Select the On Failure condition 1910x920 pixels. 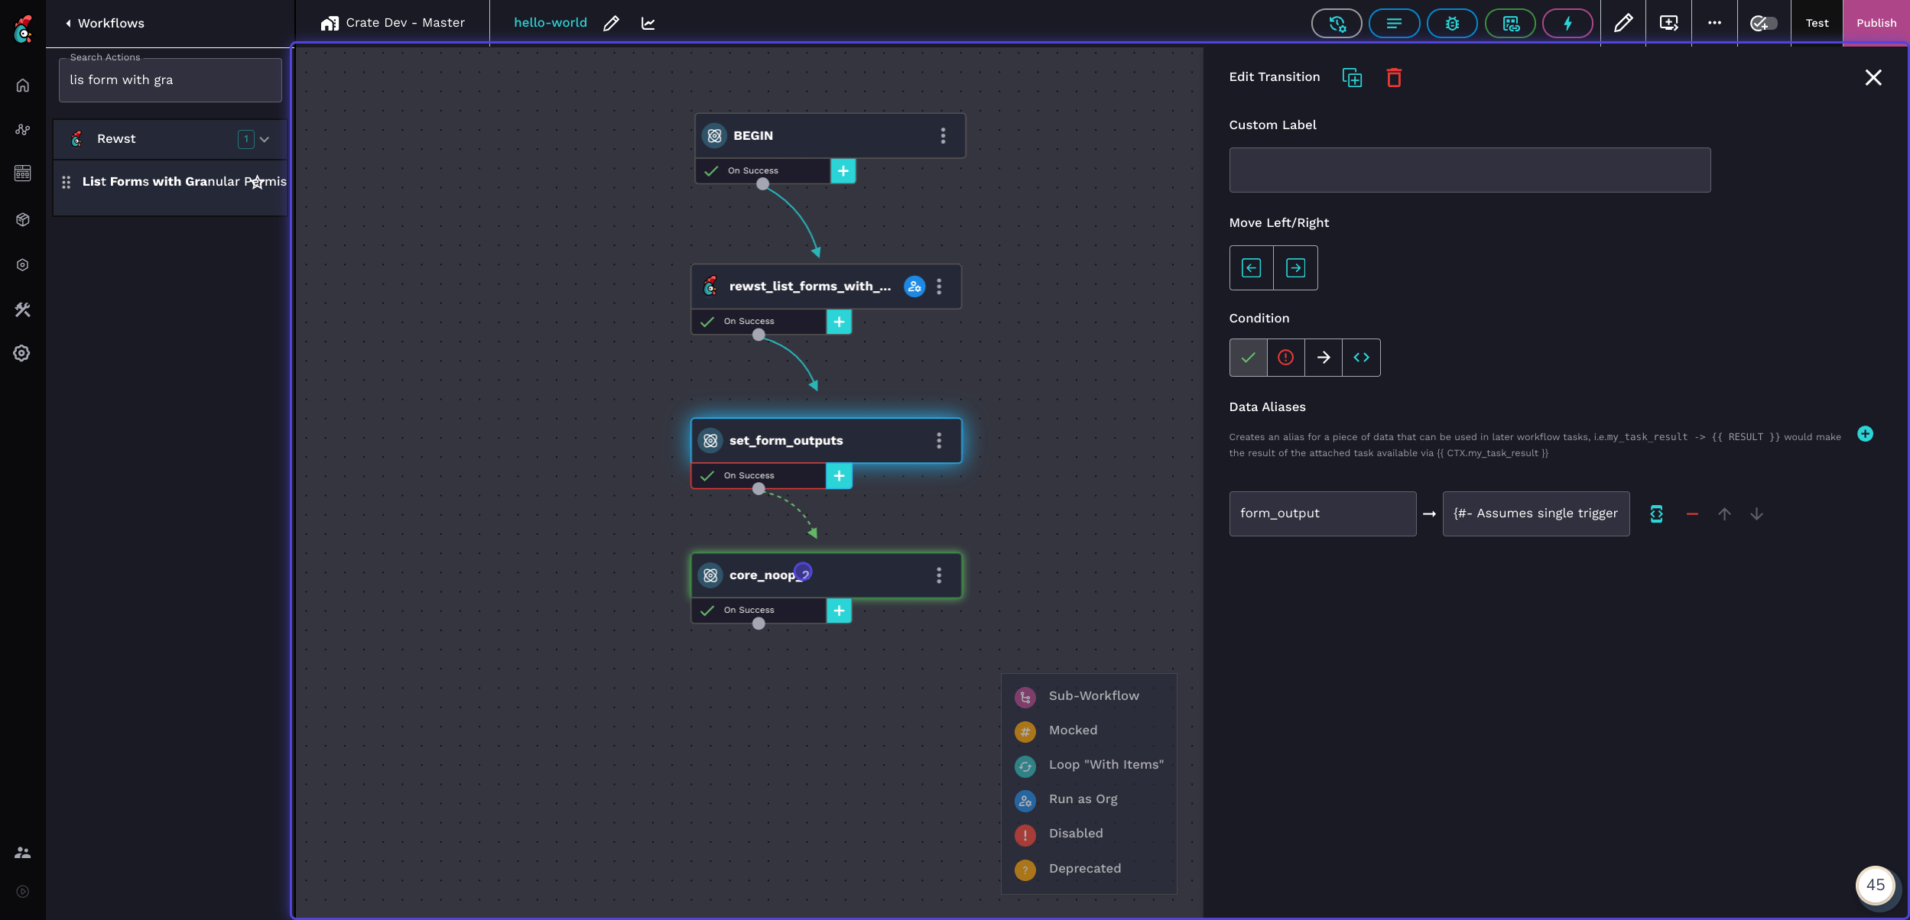click(x=1285, y=358)
